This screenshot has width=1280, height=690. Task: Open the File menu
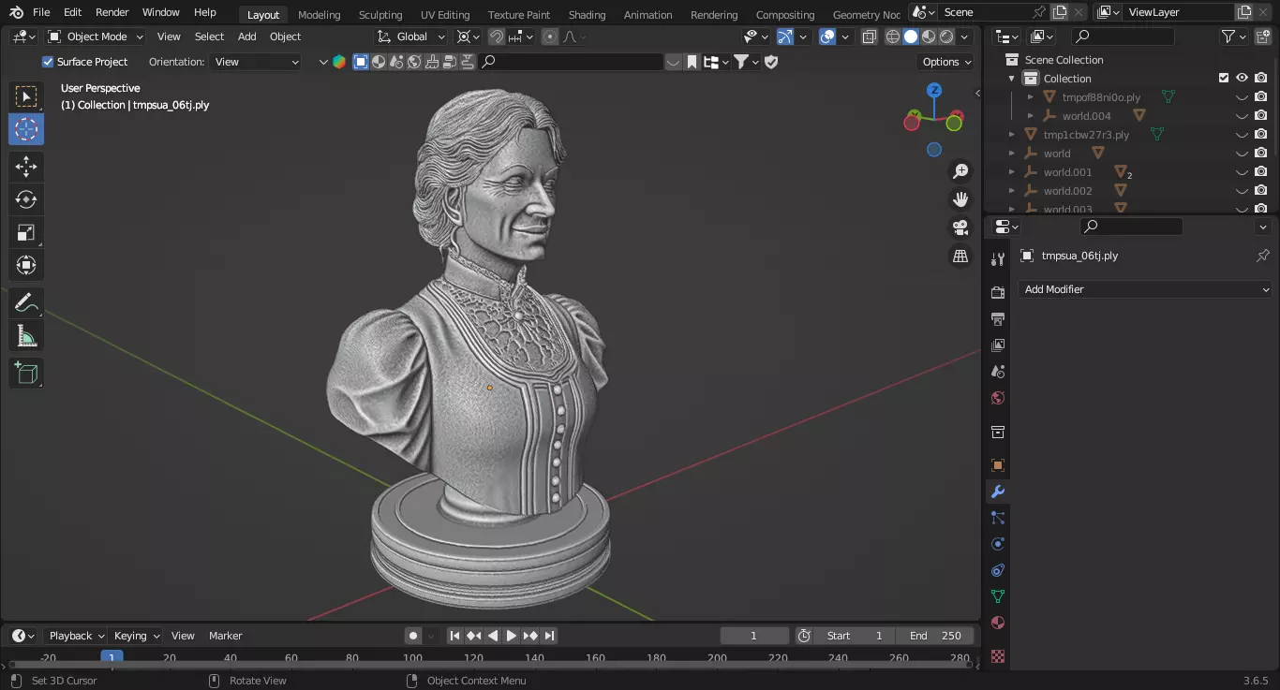coord(41,12)
